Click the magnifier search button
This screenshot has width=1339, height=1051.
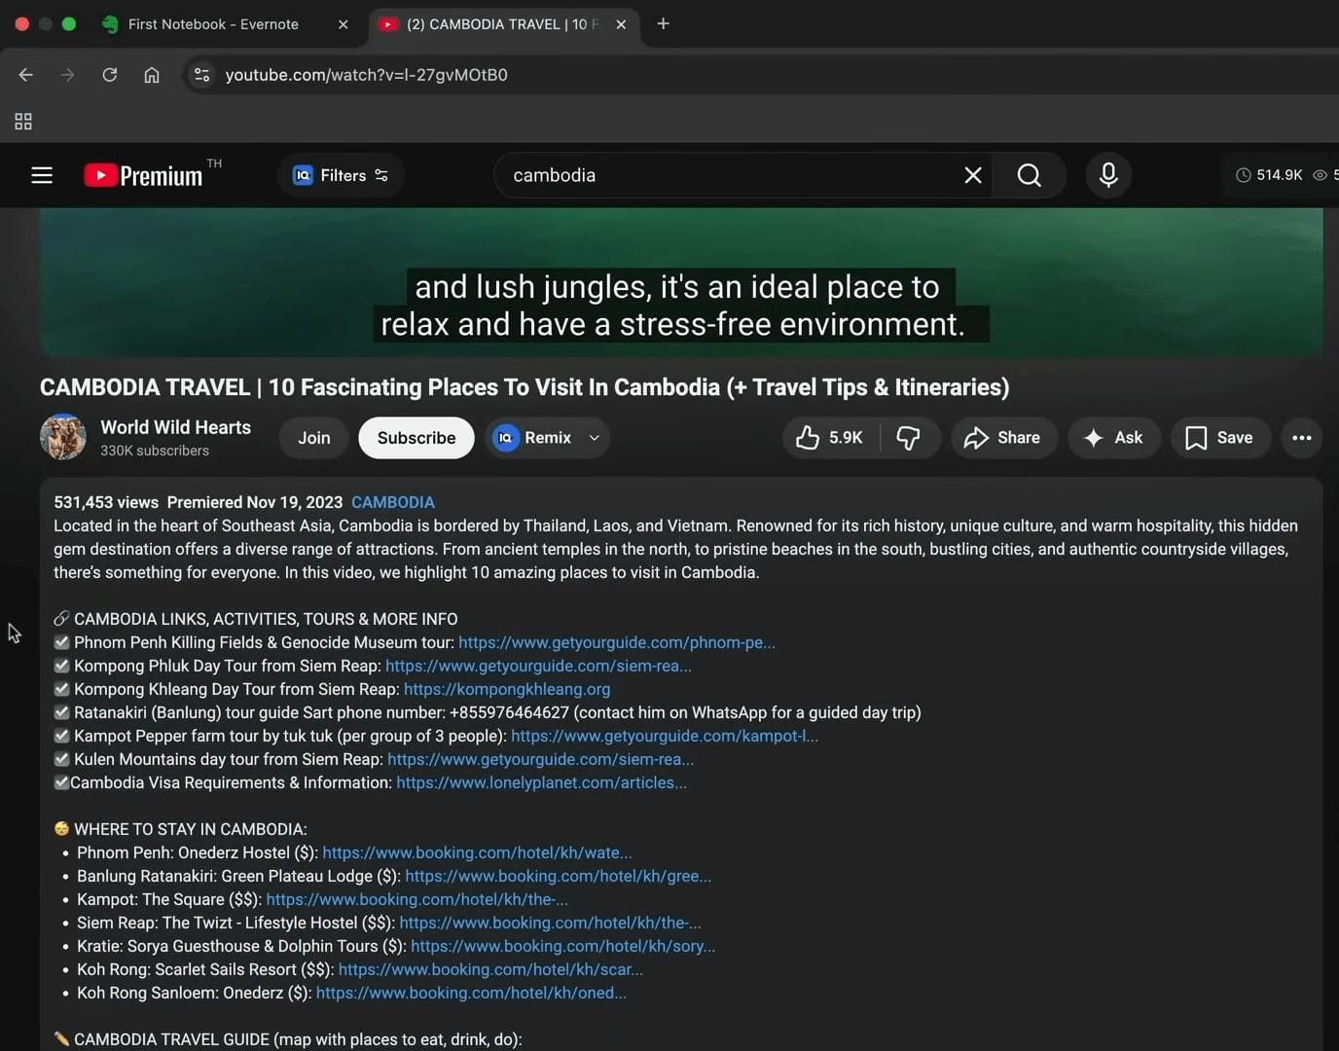tap(1029, 175)
